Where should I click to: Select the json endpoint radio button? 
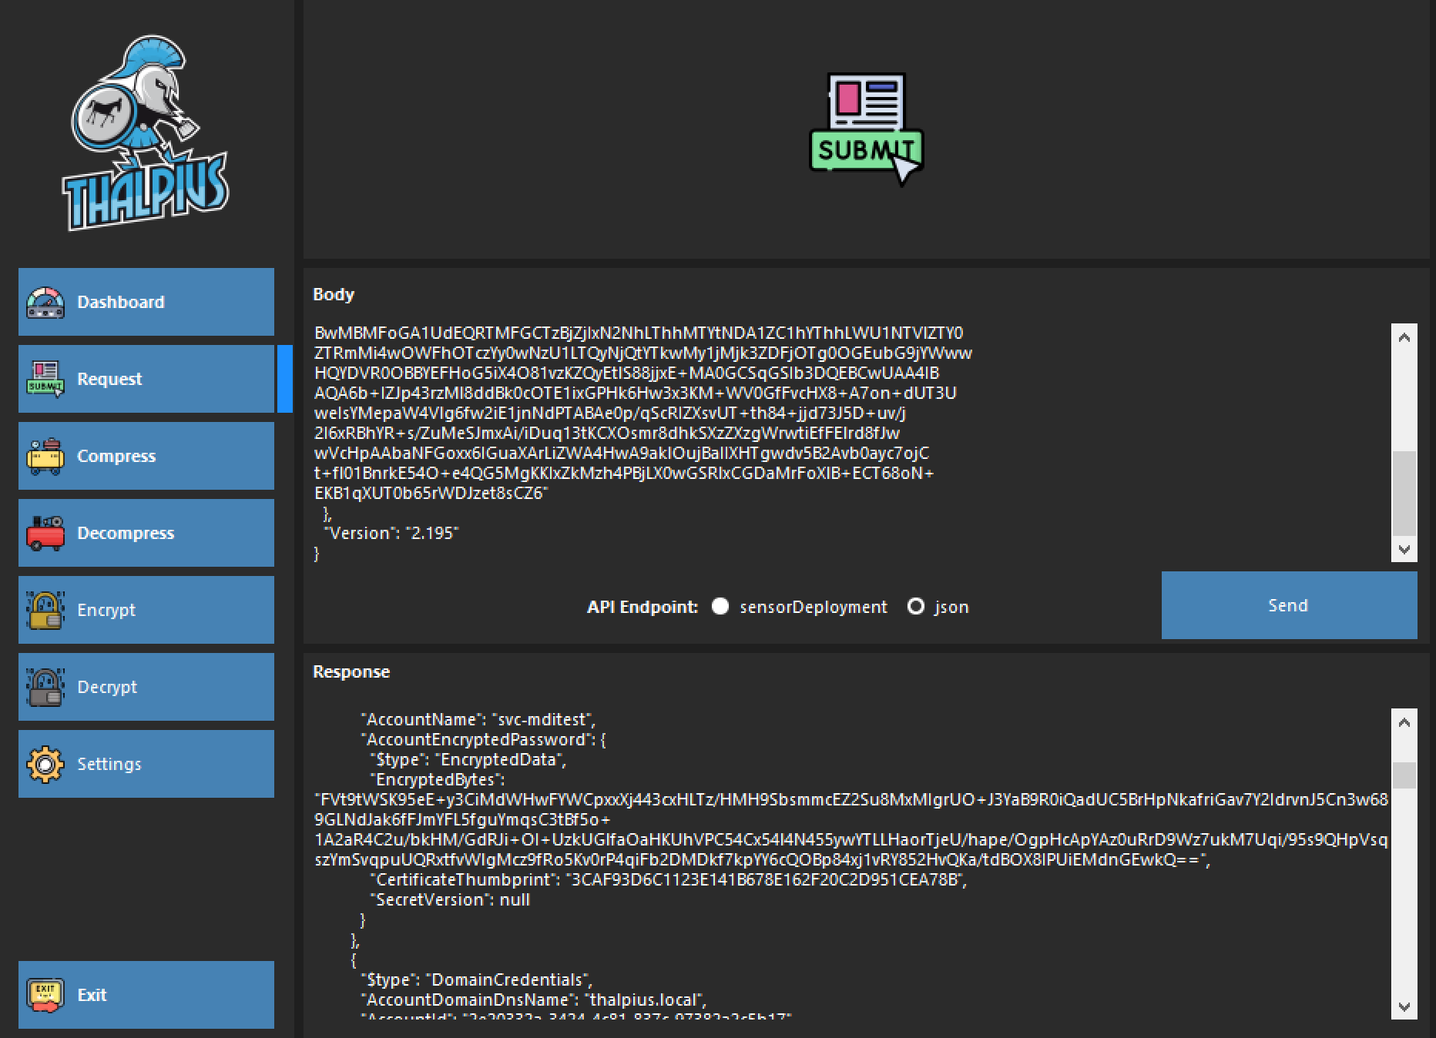point(916,607)
